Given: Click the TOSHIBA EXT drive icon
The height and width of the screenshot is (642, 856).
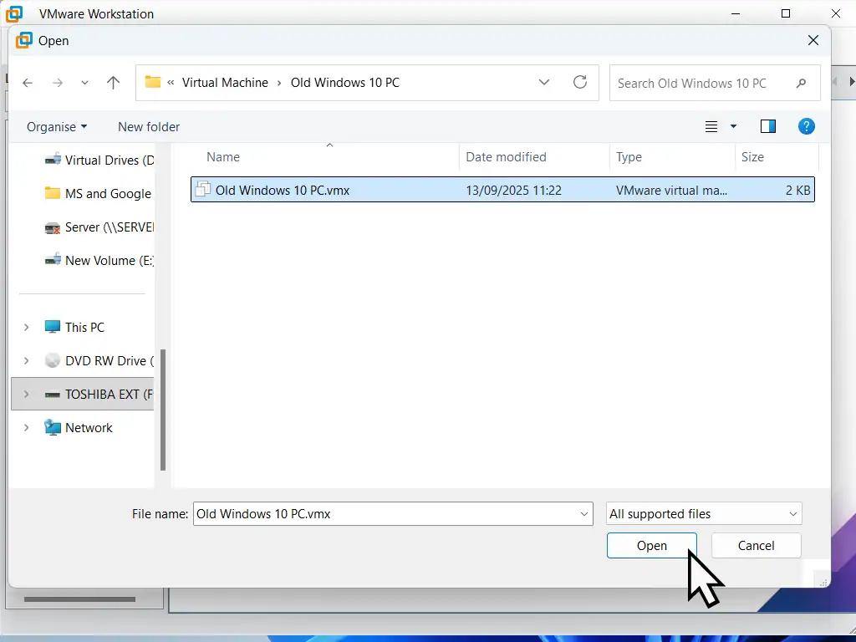Looking at the screenshot, I should click(x=53, y=395).
